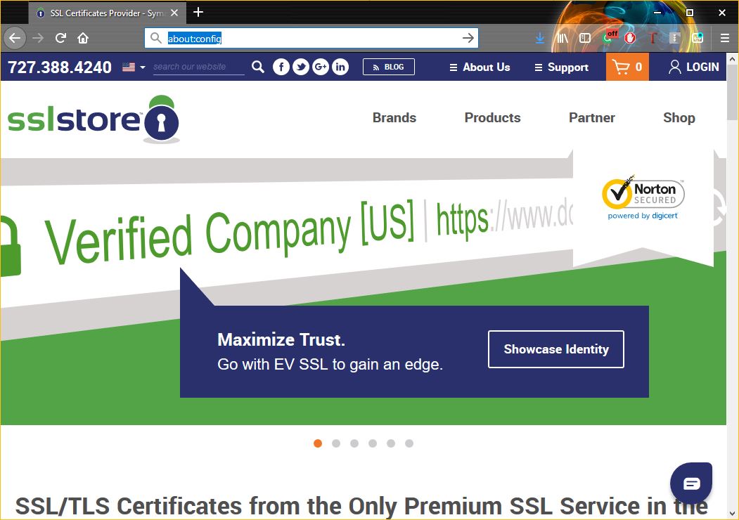Select the fourth carousel dot
739x520 pixels.
pyautogui.click(x=373, y=443)
